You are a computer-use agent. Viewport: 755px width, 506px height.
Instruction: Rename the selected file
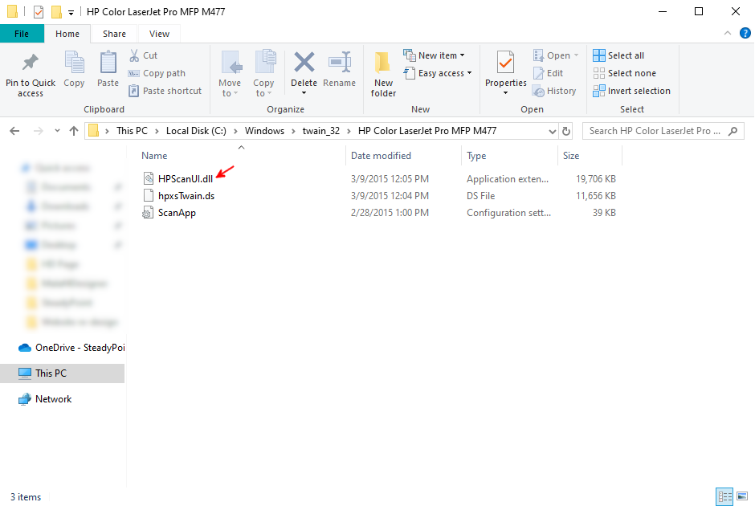[x=340, y=69]
